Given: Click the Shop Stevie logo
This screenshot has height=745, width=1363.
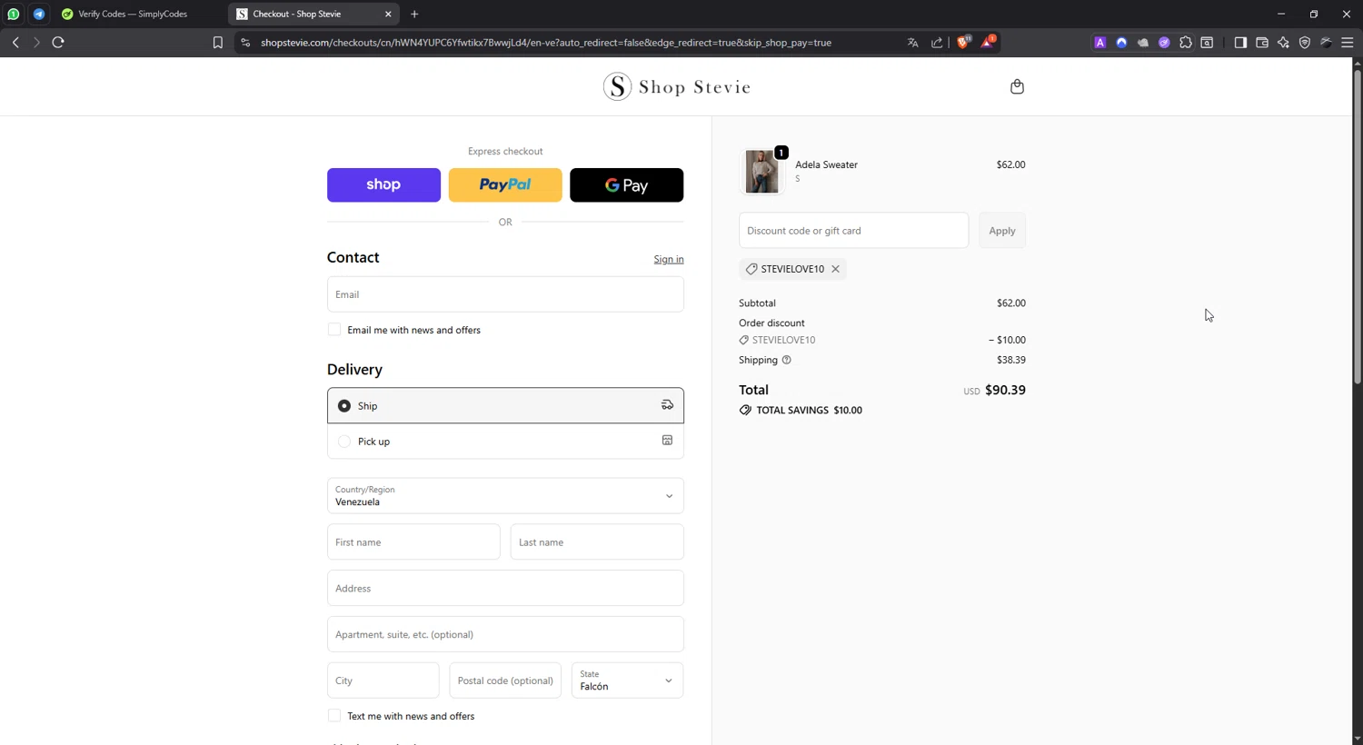Looking at the screenshot, I should tap(677, 86).
